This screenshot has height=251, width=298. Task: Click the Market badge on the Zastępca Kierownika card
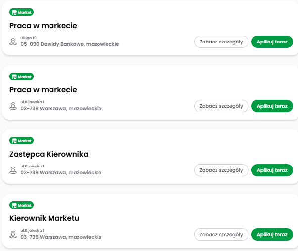pyautogui.click(x=22, y=141)
